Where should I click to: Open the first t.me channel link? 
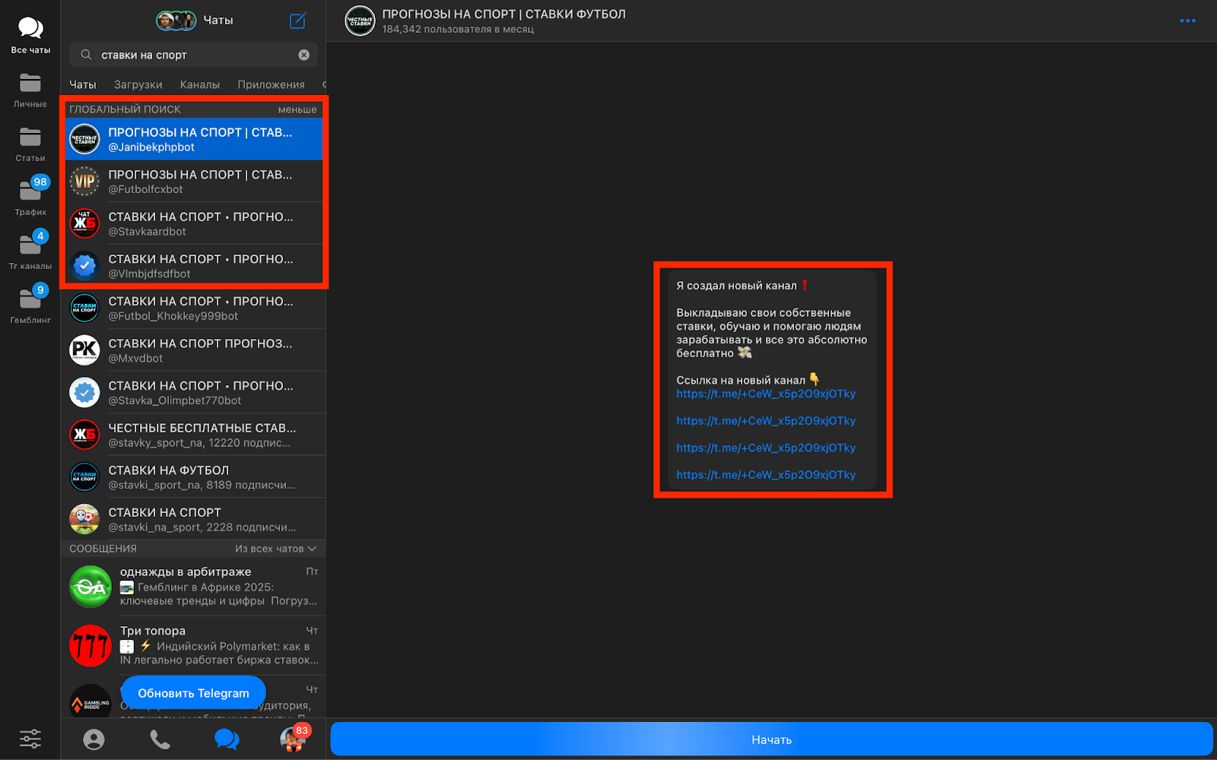coord(766,394)
